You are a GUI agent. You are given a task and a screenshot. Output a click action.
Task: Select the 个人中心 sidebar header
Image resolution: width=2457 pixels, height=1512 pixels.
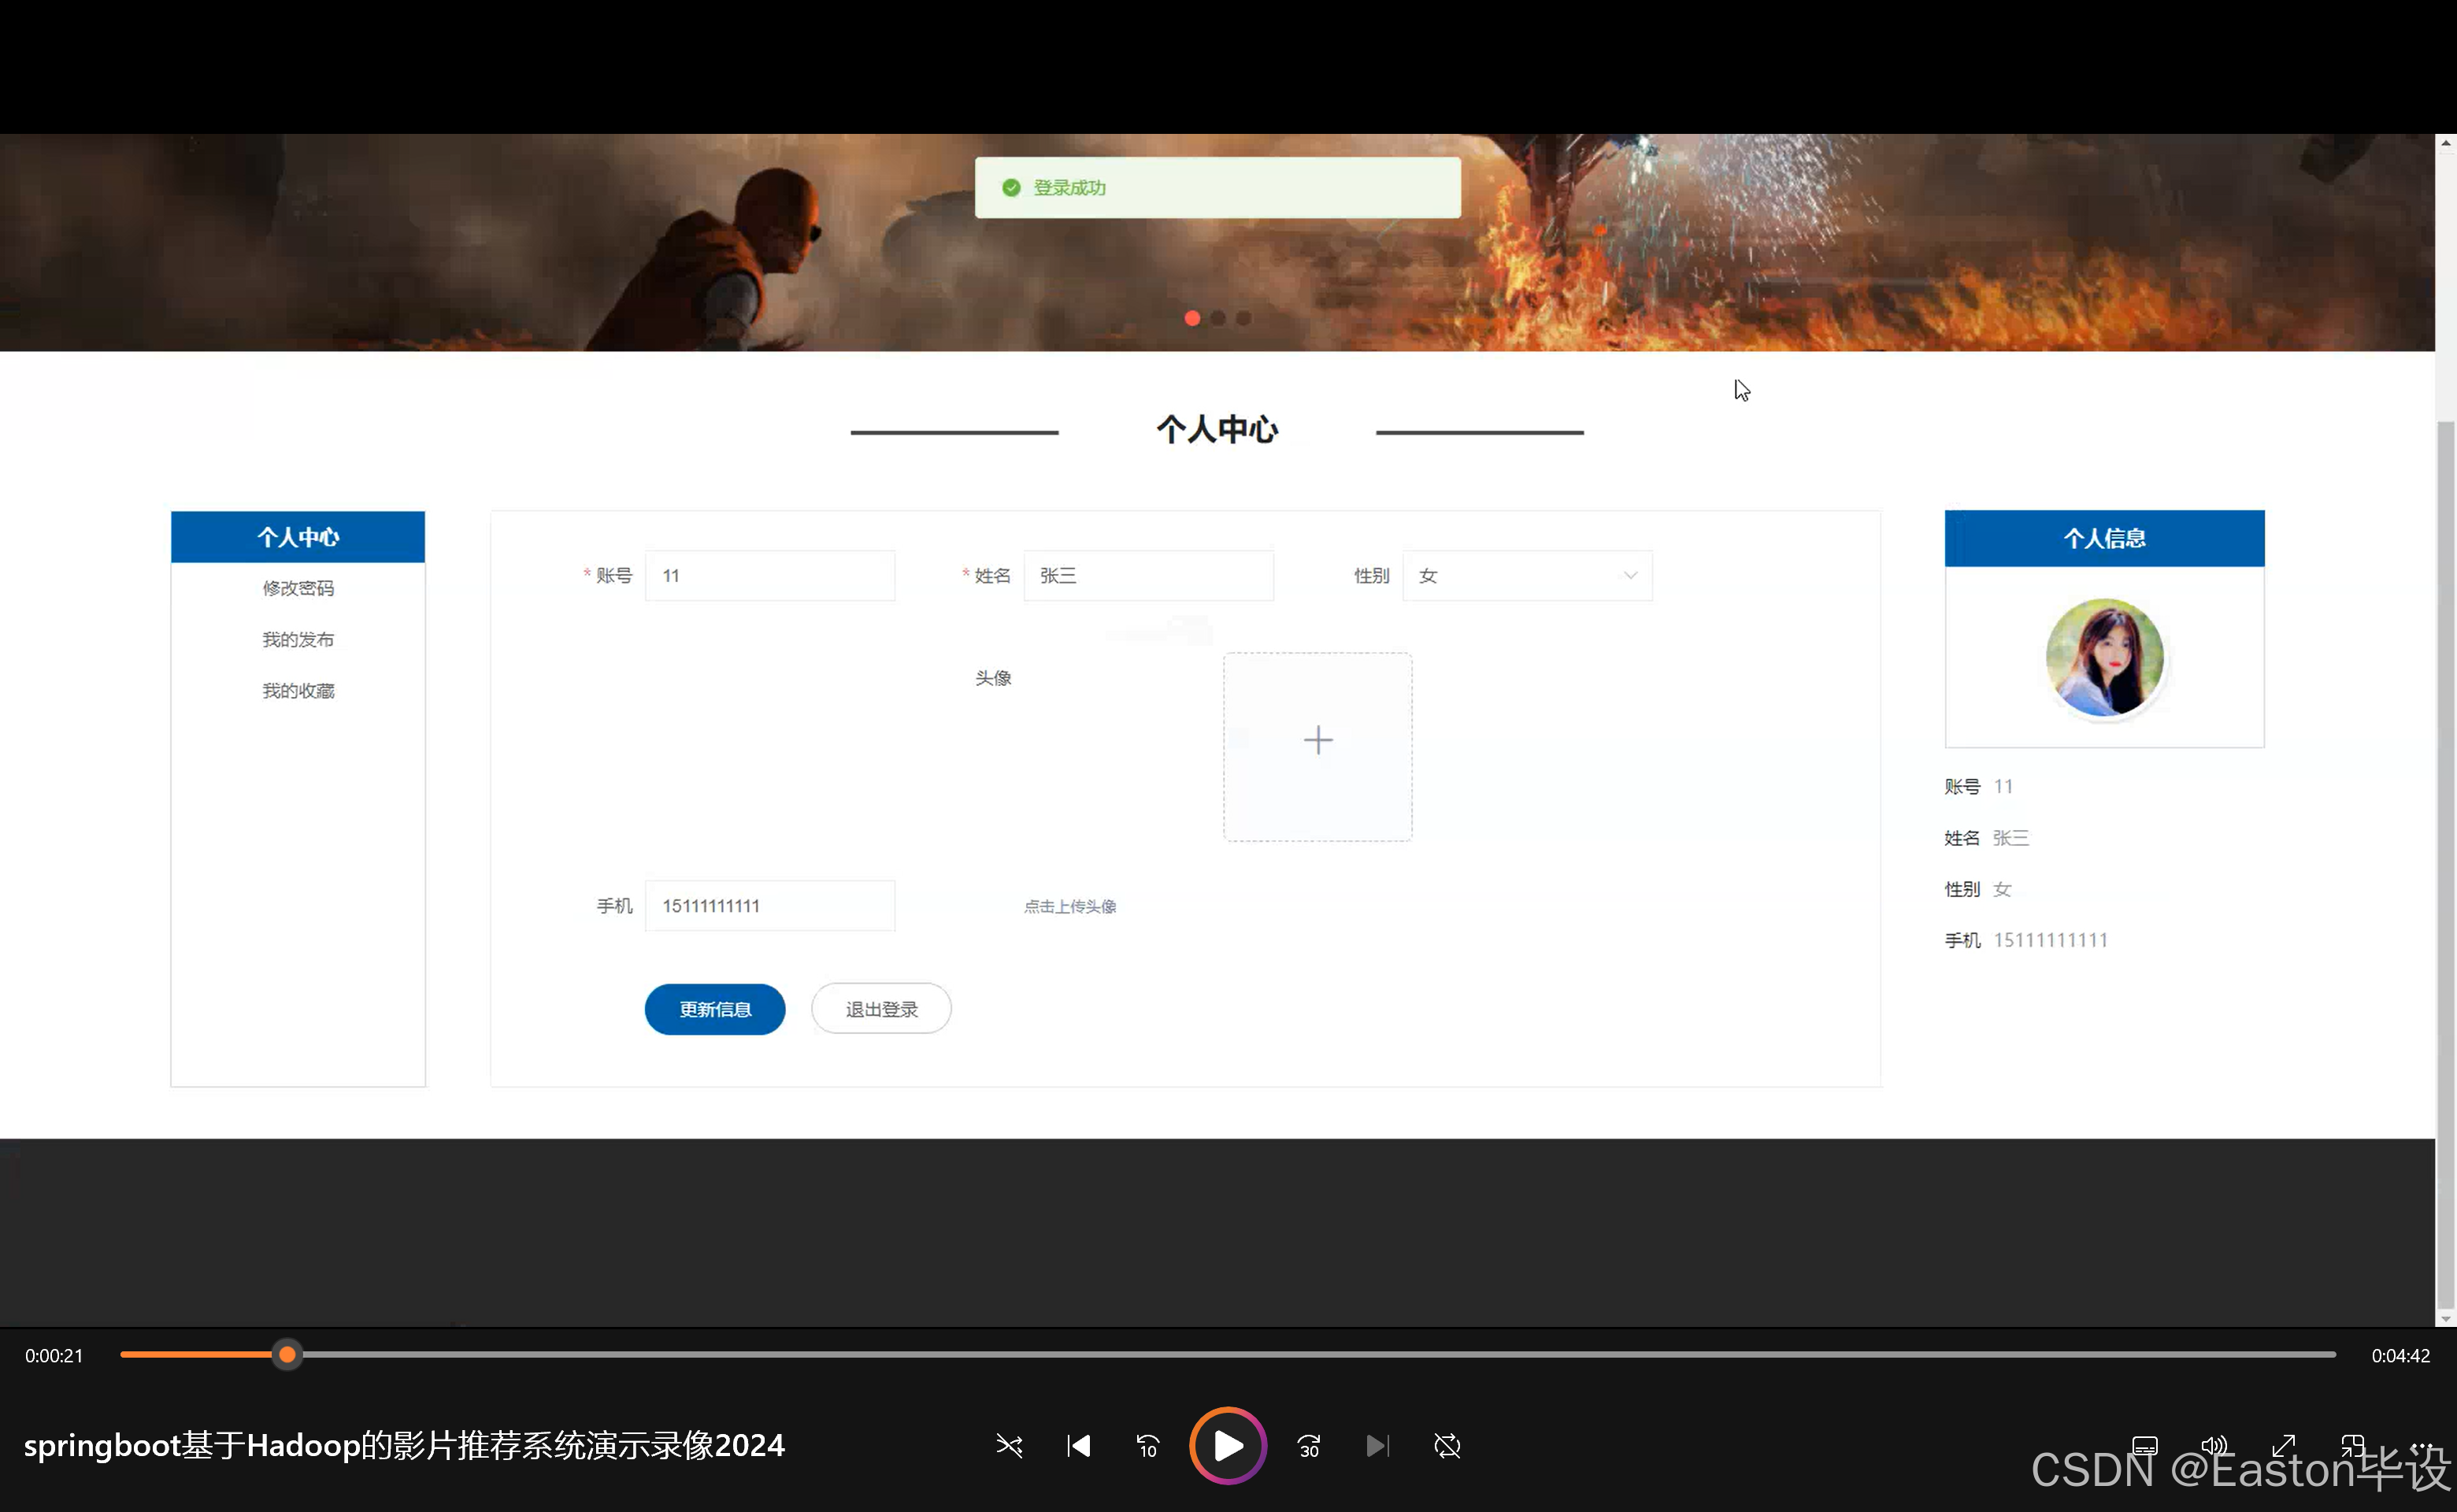tap(298, 537)
